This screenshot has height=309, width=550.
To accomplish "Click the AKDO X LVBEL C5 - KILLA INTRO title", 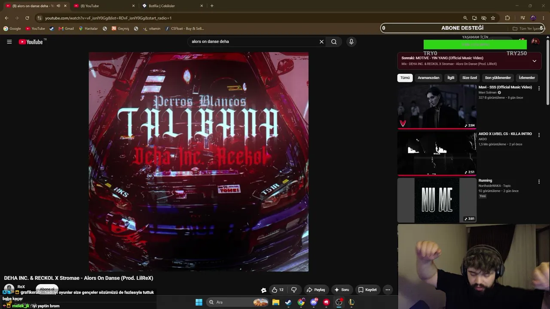I will point(505,134).
